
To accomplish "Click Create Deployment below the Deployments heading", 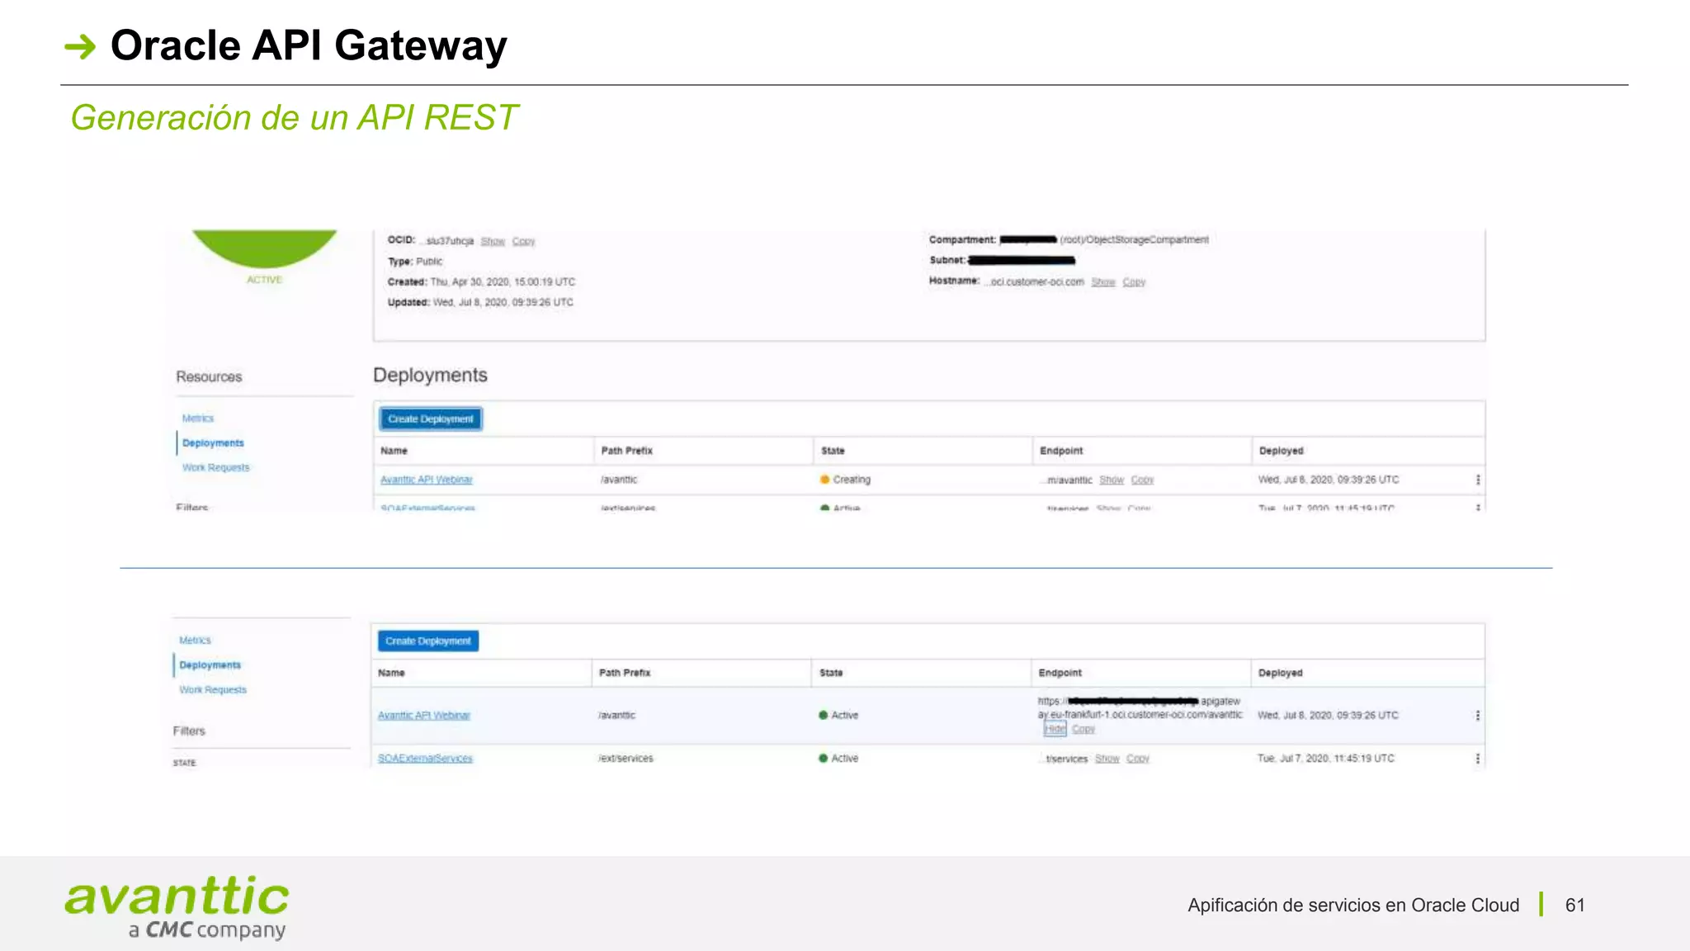I will click(431, 419).
